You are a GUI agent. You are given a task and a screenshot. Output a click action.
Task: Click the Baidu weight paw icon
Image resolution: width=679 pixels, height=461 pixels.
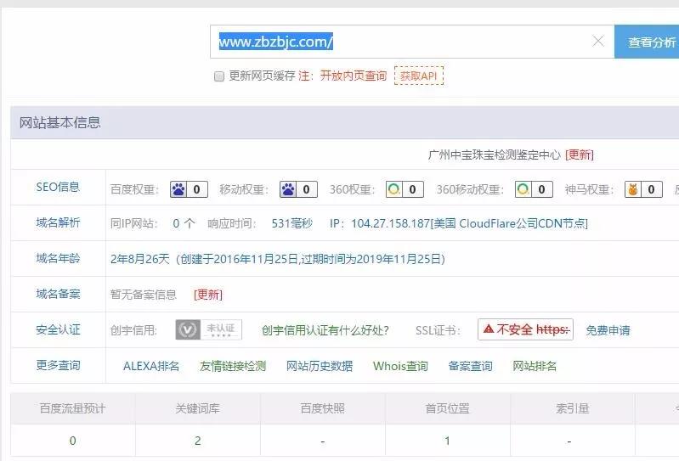click(178, 189)
